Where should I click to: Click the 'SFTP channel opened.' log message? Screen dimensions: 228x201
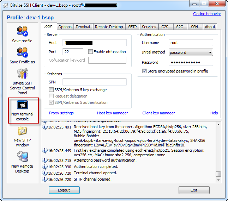click(92, 179)
